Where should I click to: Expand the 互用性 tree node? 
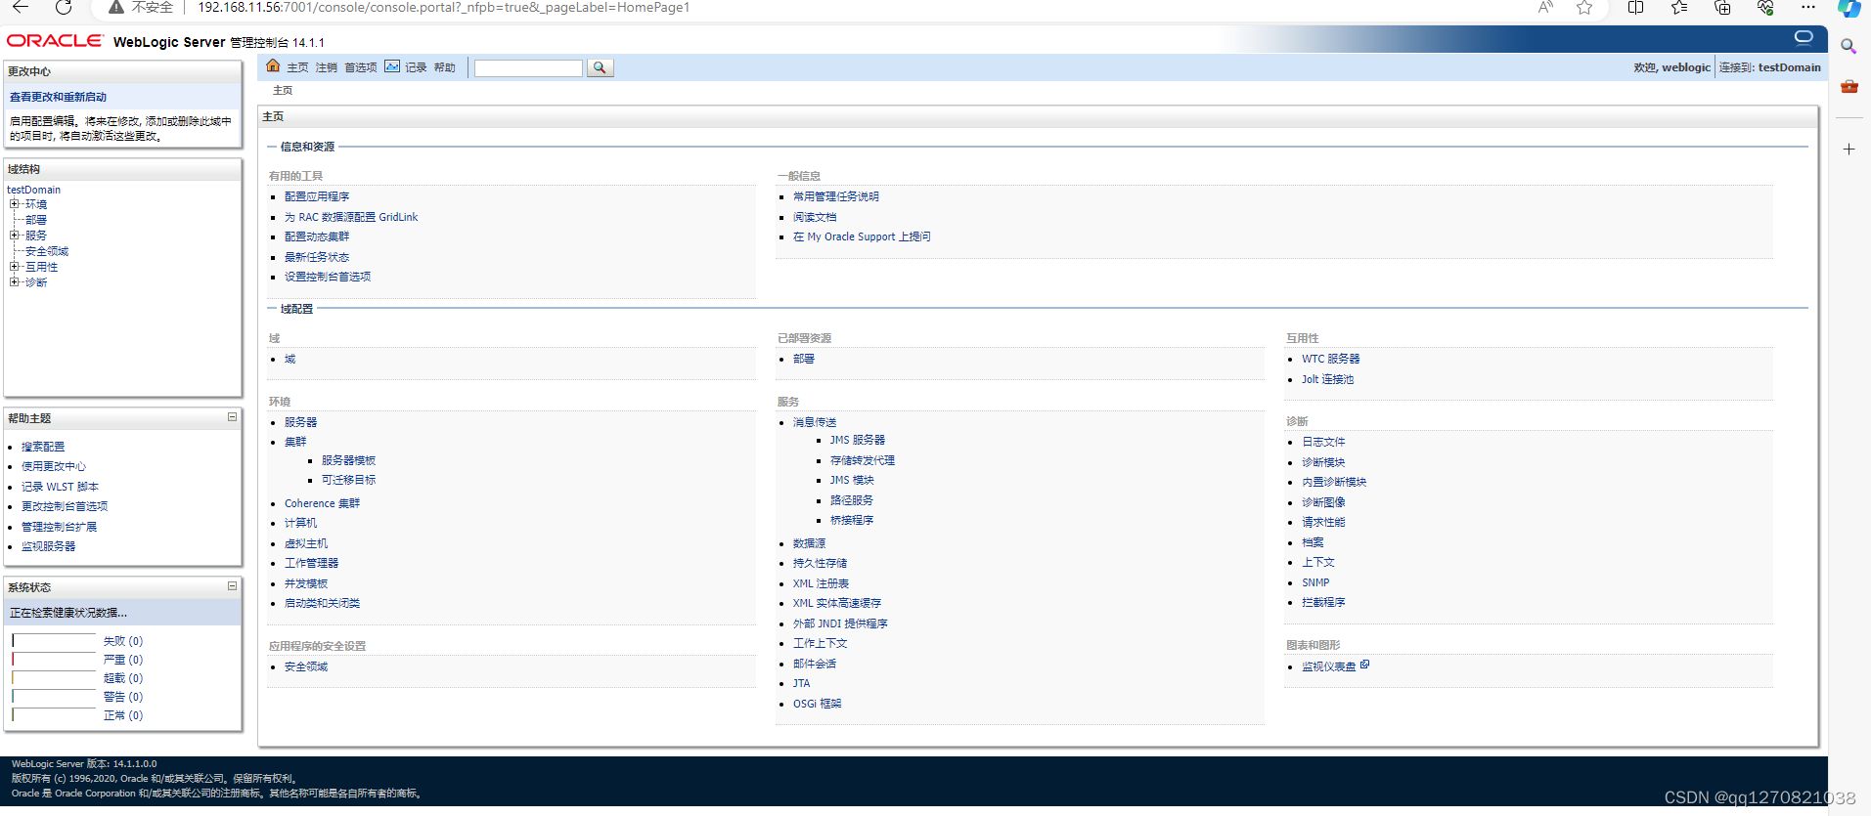click(x=15, y=267)
